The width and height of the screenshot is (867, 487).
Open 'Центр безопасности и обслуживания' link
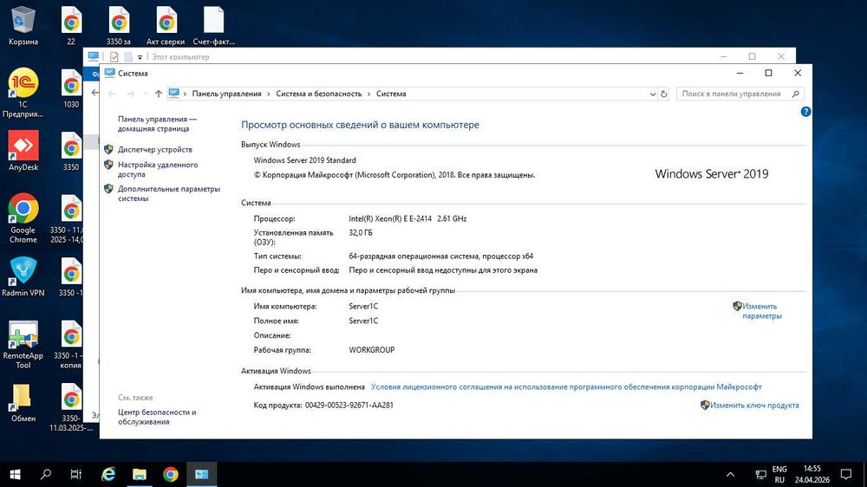[157, 417]
